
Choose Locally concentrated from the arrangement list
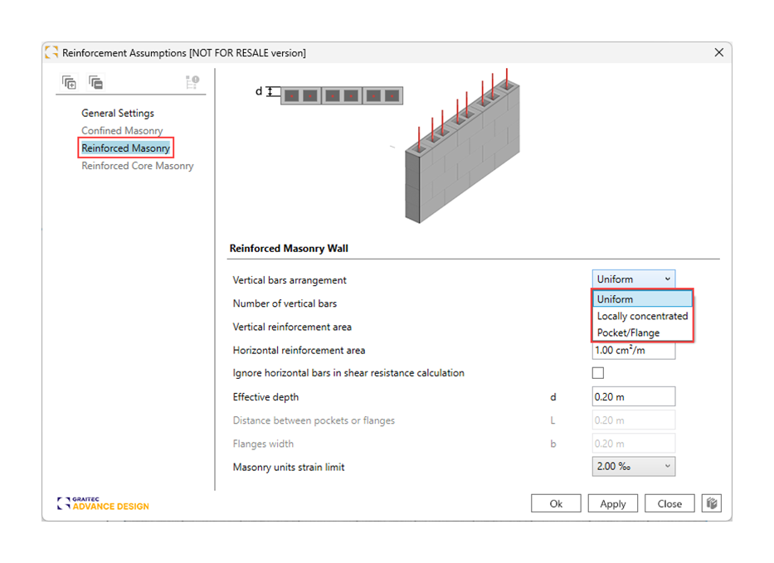point(642,316)
